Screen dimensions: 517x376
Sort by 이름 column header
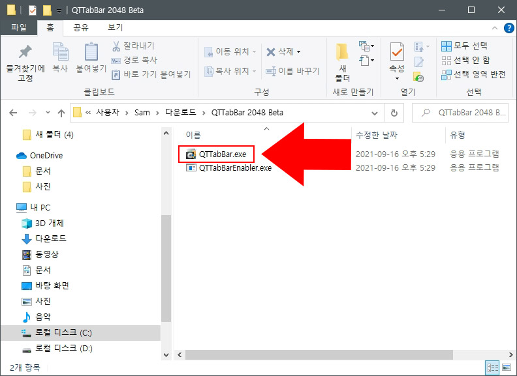point(193,135)
